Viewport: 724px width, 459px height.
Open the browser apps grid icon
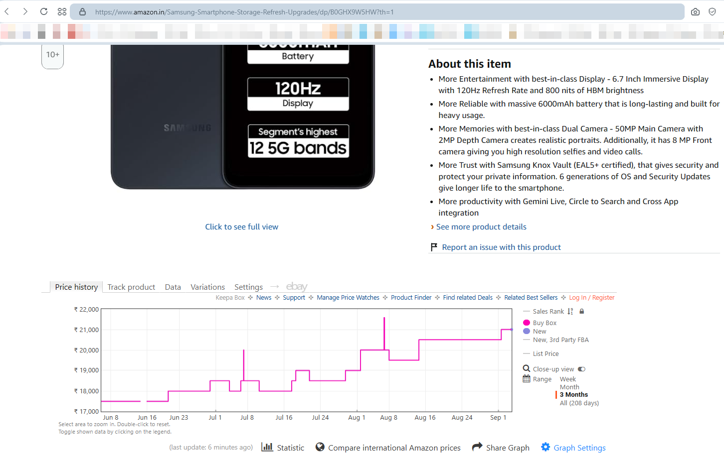(x=62, y=11)
